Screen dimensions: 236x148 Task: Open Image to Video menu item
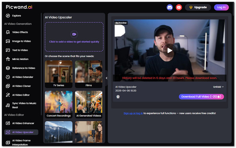coord(22,41)
